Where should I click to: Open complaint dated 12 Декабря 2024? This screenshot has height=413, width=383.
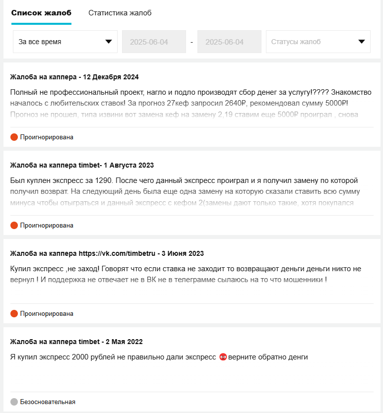pyautogui.click(x=74, y=77)
